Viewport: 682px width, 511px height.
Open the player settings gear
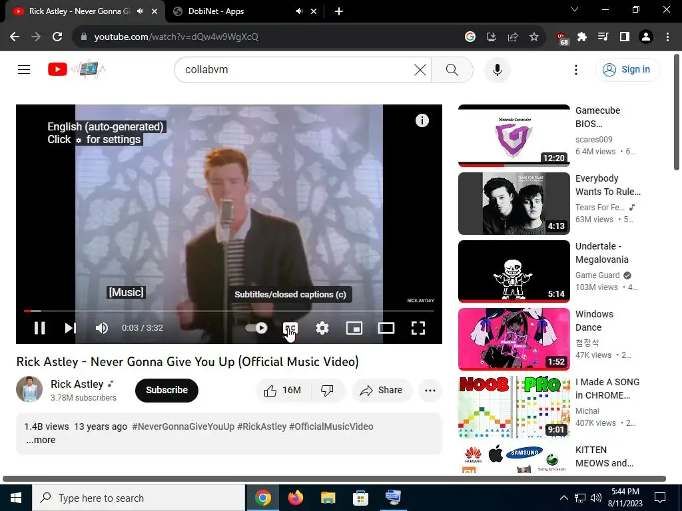pyautogui.click(x=322, y=328)
